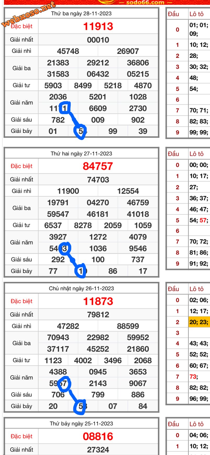Click the yellow highlighted cell 20; 23;
Image resolution: width=210 pixels, height=455 pixels.
point(199,322)
